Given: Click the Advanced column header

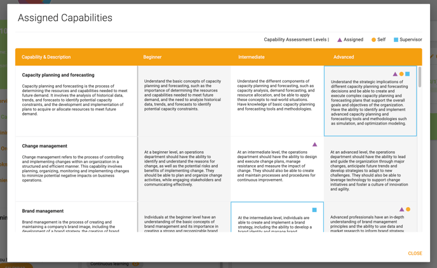Looking at the screenshot, I should pyautogui.click(x=344, y=57).
